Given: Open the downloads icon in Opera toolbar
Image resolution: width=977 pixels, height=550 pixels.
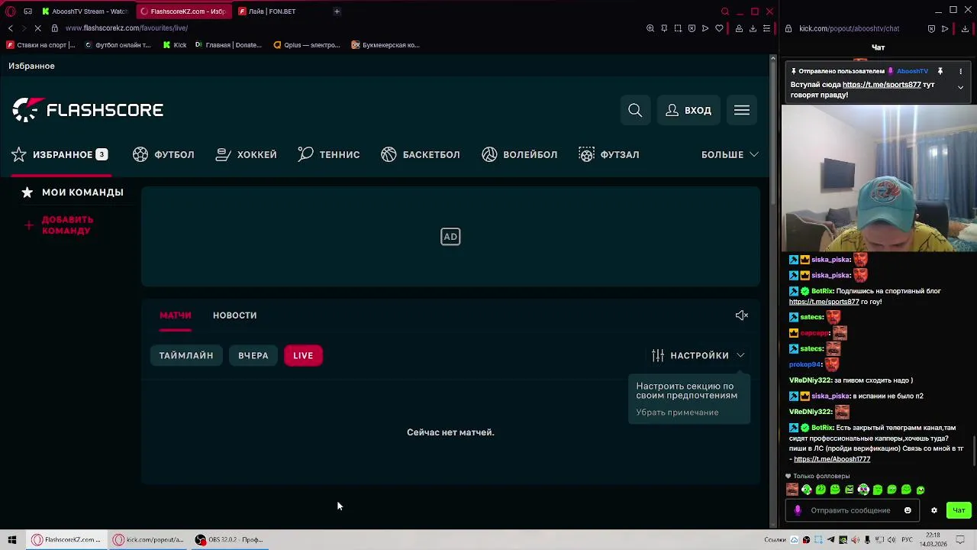Looking at the screenshot, I should [753, 28].
